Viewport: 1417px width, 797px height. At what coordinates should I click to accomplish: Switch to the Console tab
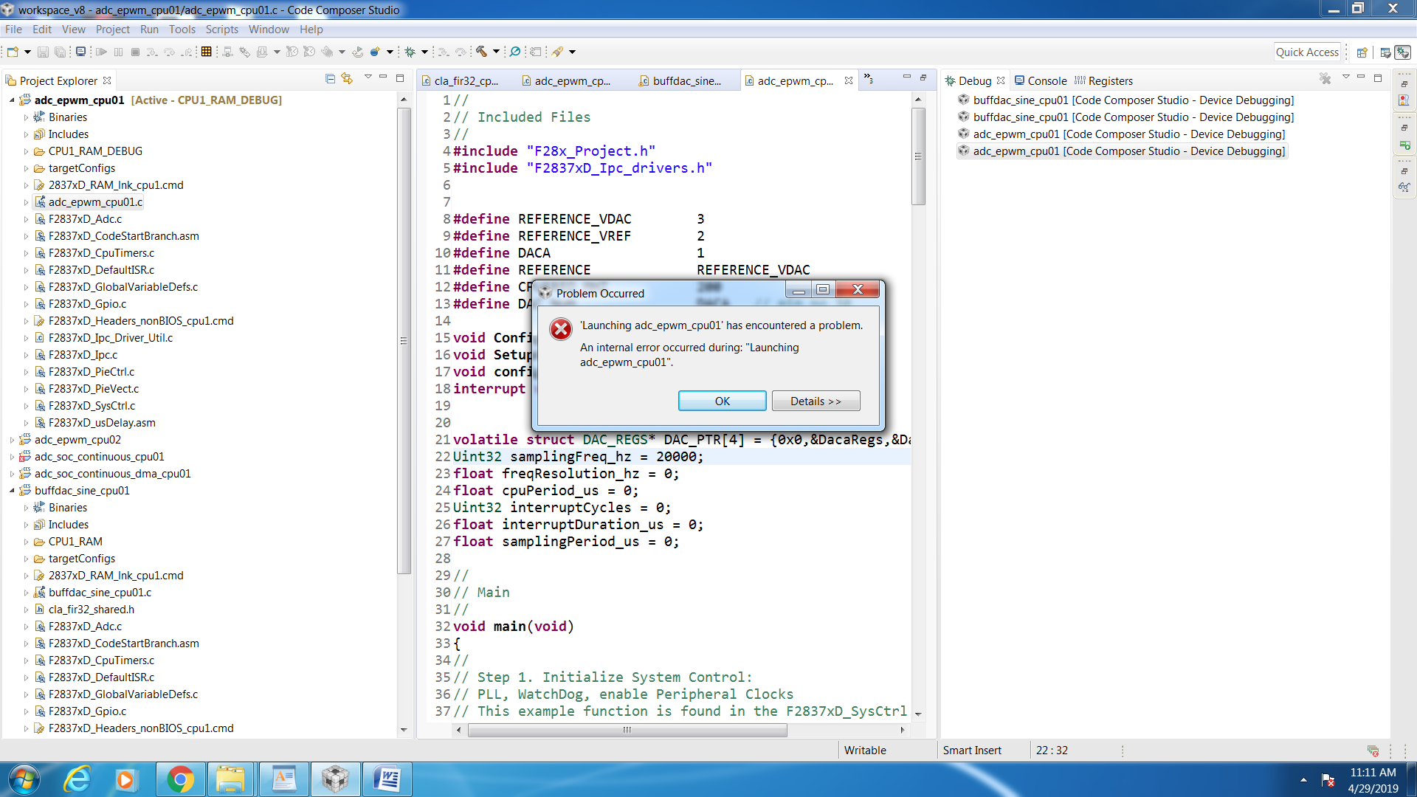click(x=1041, y=81)
